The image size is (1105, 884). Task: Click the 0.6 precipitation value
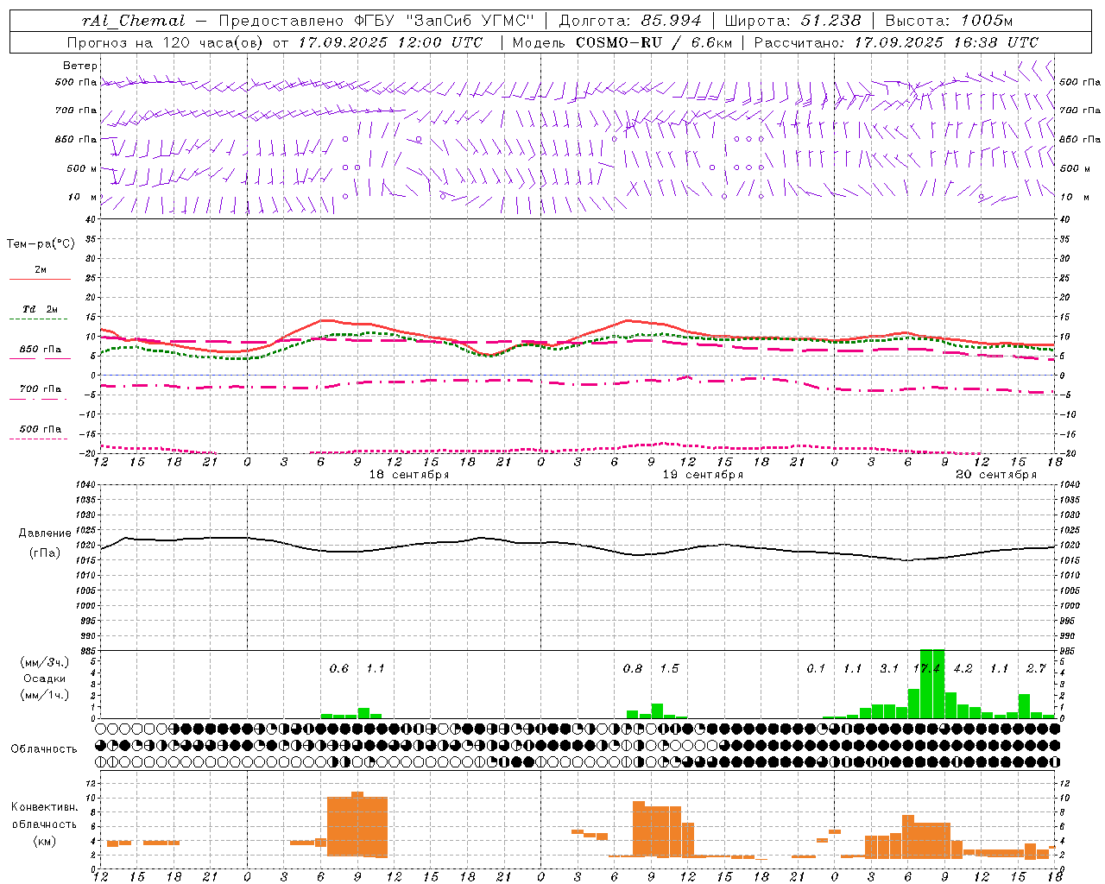pos(339,669)
